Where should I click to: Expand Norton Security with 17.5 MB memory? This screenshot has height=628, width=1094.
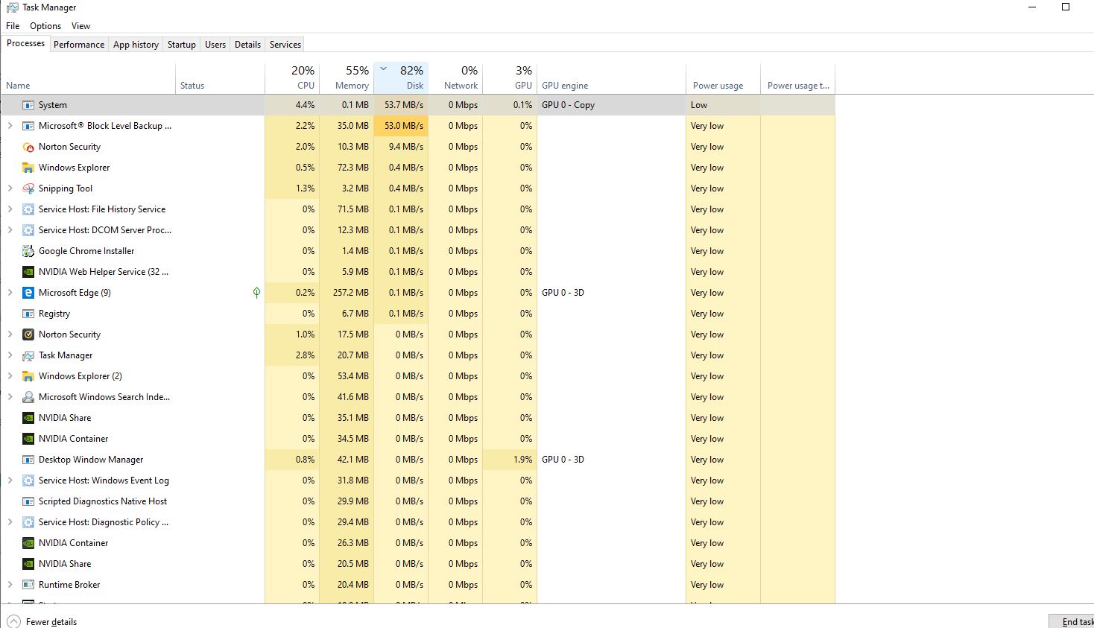(x=10, y=334)
